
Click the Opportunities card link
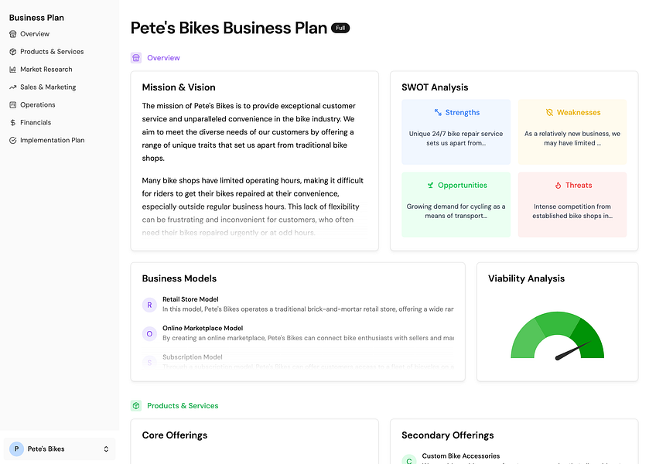456,204
